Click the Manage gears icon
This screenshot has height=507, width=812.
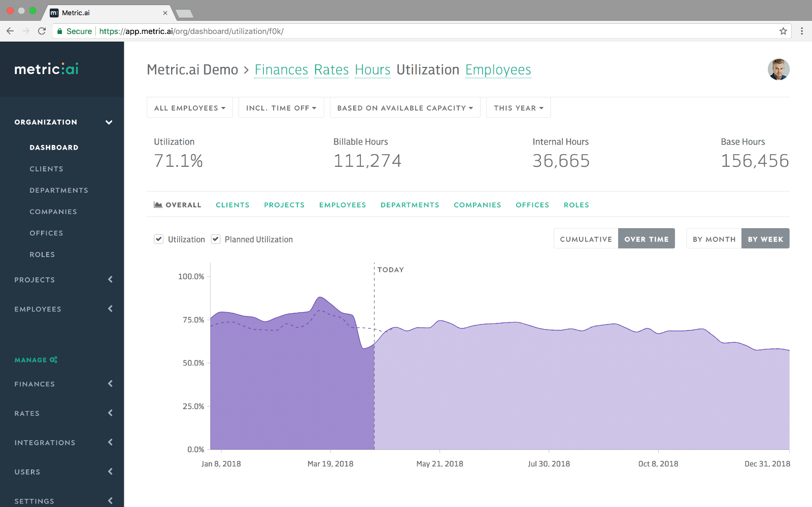coord(53,360)
